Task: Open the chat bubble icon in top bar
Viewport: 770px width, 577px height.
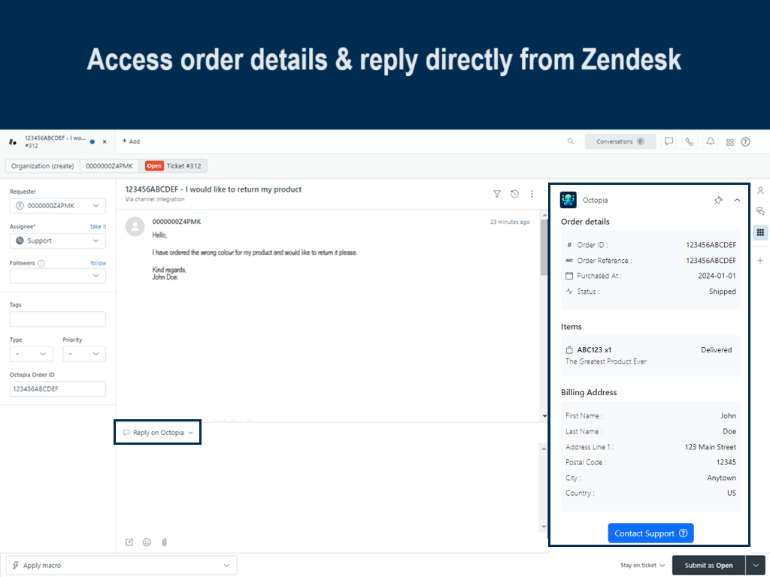Action: point(668,141)
